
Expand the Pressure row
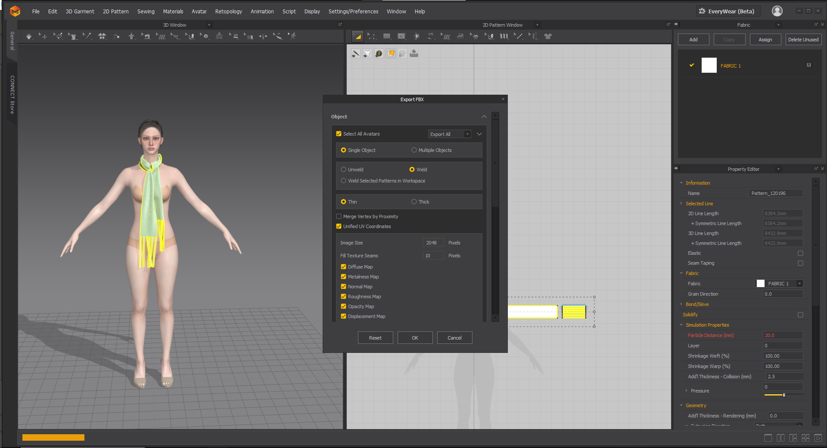tap(687, 391)
